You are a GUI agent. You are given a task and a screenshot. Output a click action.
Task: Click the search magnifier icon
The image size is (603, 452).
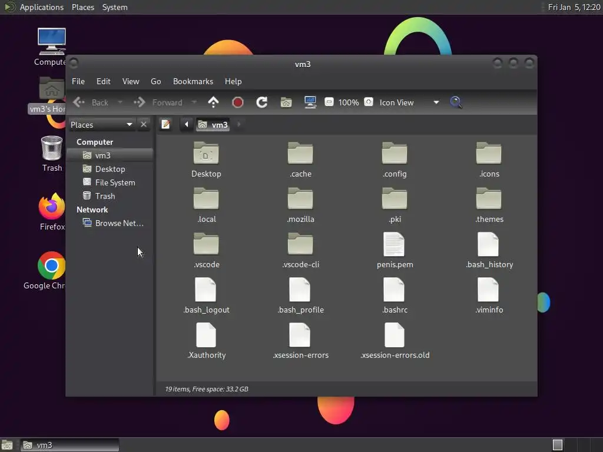pos(456,102)
